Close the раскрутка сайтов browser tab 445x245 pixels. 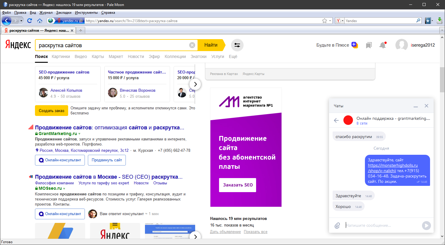point(72,30)
